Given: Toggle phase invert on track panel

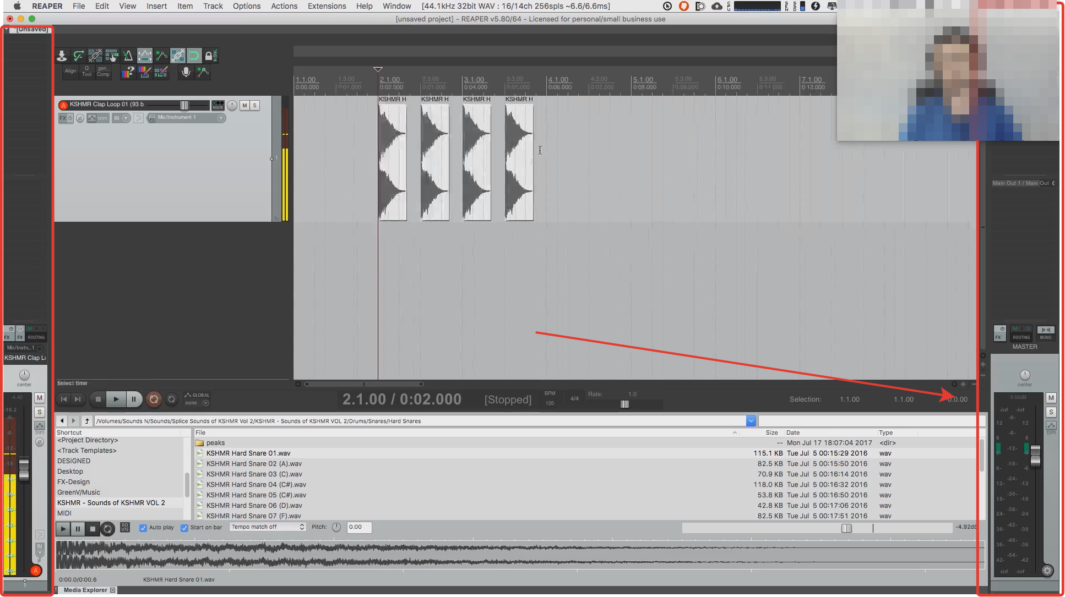Looking at the screenshot, I should pos(80,118).
